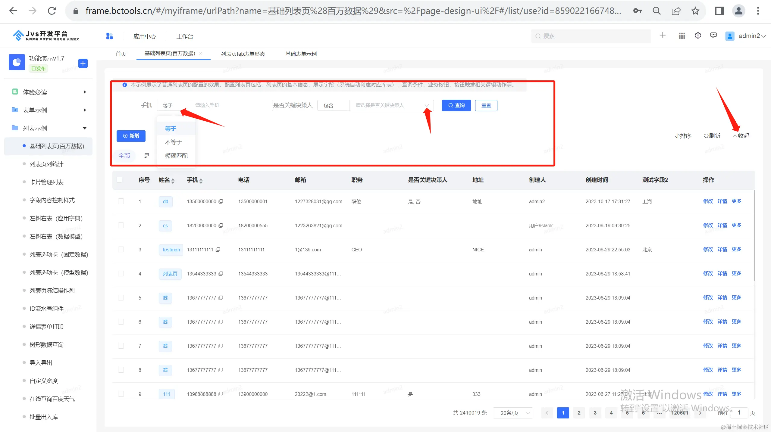Click the 请输入手机 input field

(x=230, y=105)
